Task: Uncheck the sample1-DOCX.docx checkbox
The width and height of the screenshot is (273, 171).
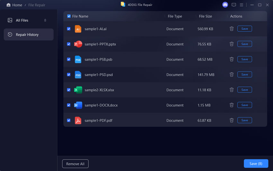Action: coord(69,105)
